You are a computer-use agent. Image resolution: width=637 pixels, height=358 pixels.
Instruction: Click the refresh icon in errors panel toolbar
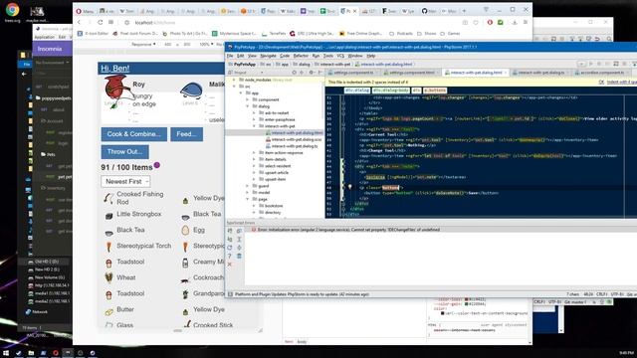(x=230, y=248)
